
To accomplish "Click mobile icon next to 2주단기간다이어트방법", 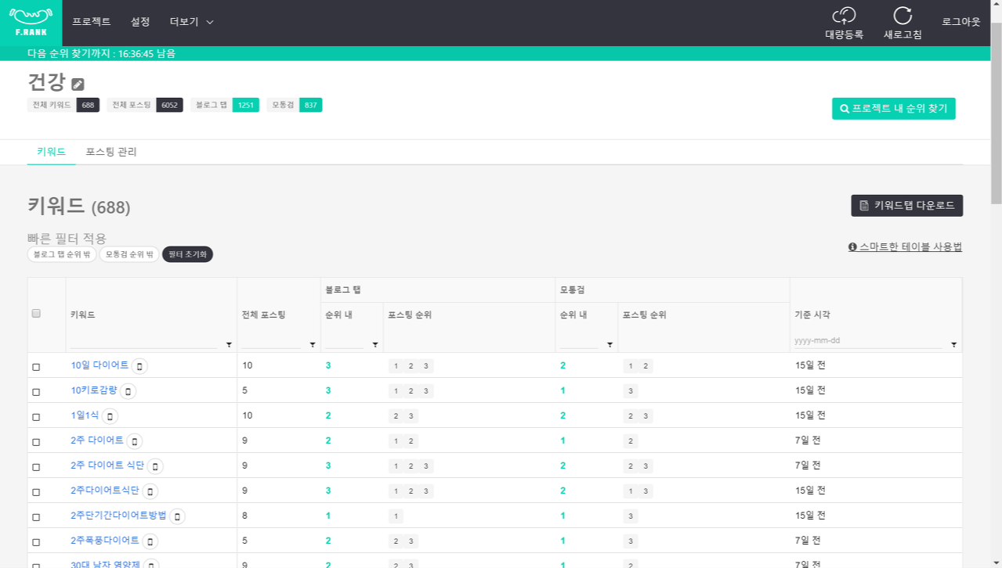I will pos(178,516).
